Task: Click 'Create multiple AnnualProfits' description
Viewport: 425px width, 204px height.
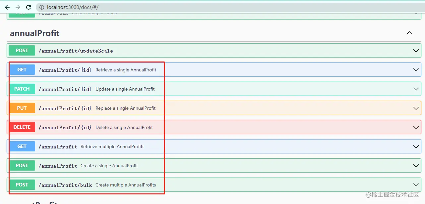Action: 126,185
